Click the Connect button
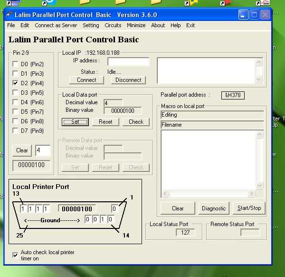The height and width of the screenshot is (277, 285). pyautogui.click(x=86, y=80)
